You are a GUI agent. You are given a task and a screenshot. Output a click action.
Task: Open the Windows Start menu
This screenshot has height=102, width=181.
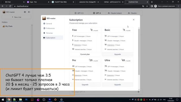pos(3,99)
